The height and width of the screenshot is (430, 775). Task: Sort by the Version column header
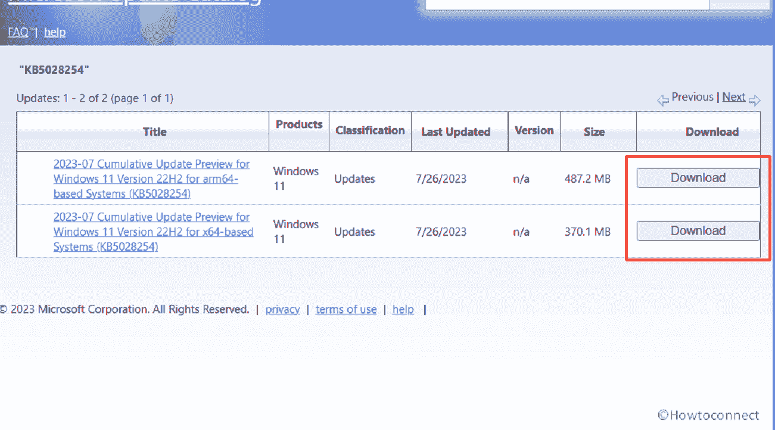534,130
